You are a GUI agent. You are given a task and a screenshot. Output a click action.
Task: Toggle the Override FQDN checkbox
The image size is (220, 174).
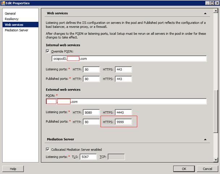[48, 51]
